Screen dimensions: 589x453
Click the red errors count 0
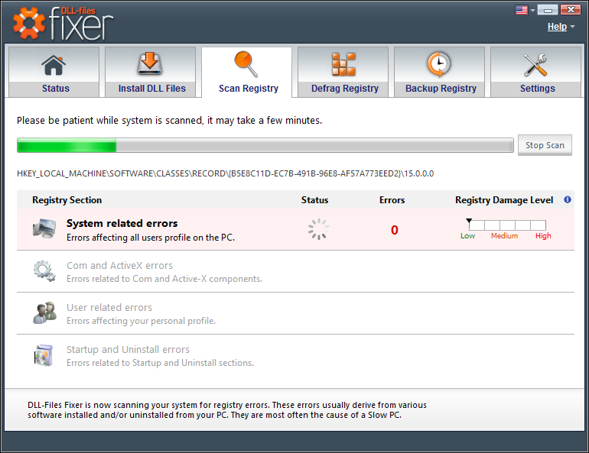coord(394,230)
